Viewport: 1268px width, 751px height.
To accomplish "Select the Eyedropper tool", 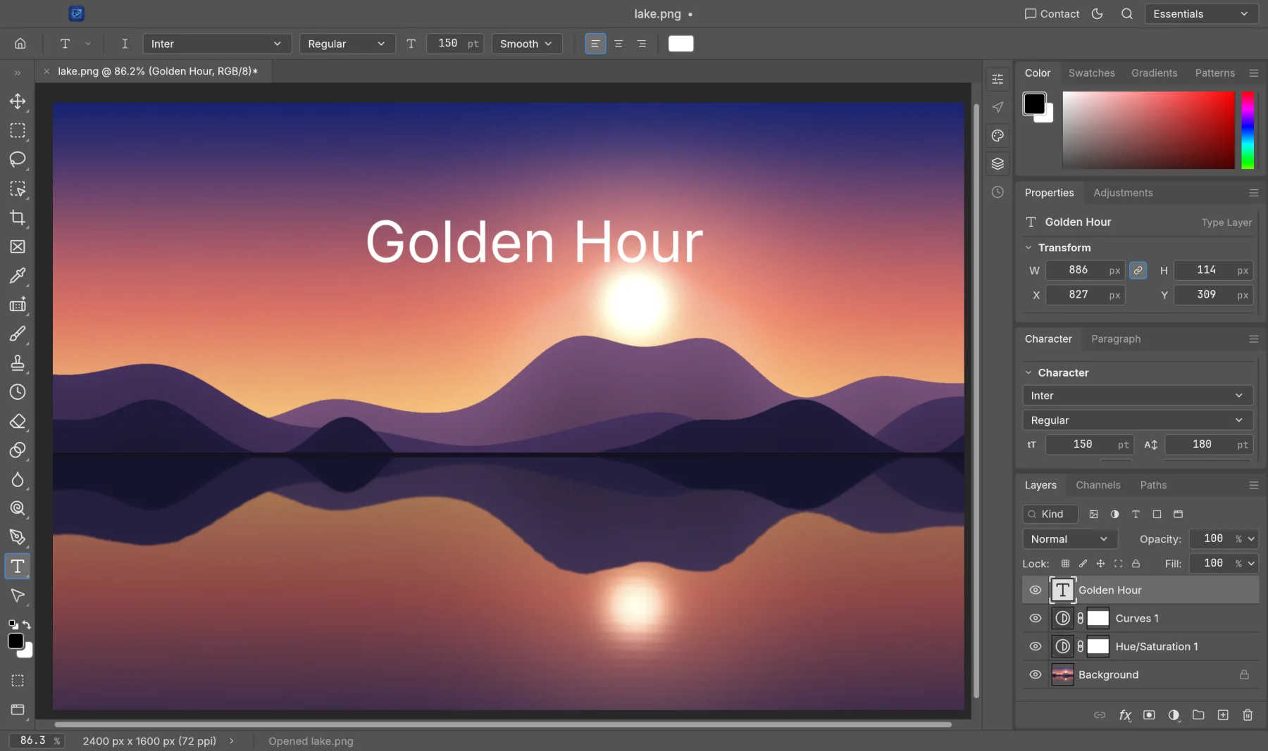I will 18,276.
